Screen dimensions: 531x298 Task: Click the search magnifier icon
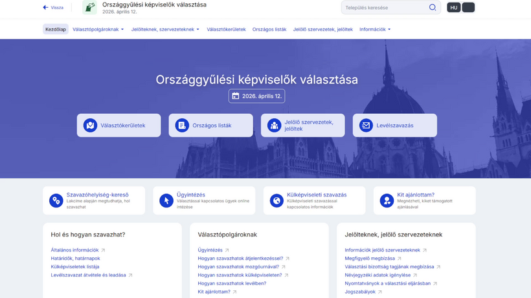tap(433, 8)
